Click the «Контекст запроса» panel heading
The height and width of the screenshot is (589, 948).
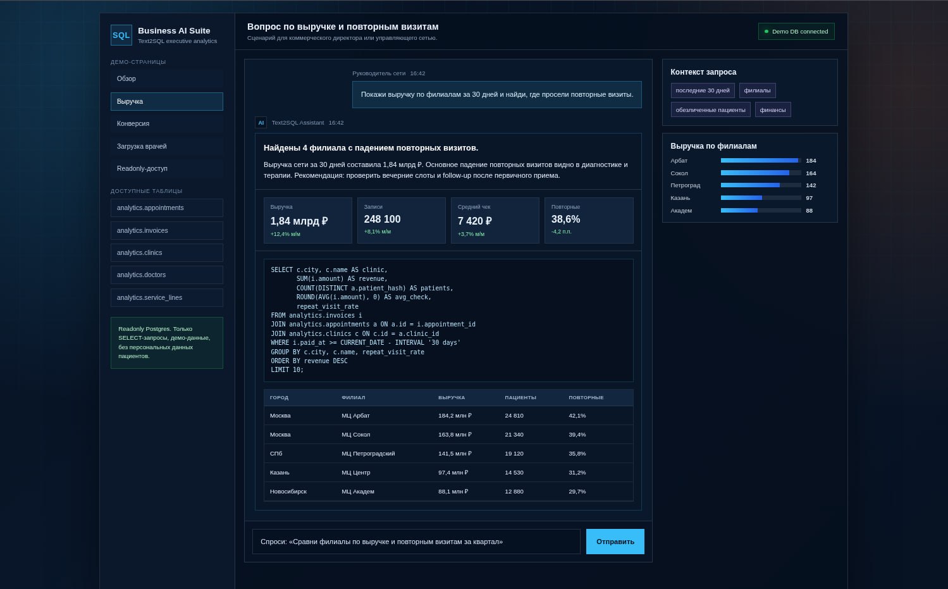703,72
